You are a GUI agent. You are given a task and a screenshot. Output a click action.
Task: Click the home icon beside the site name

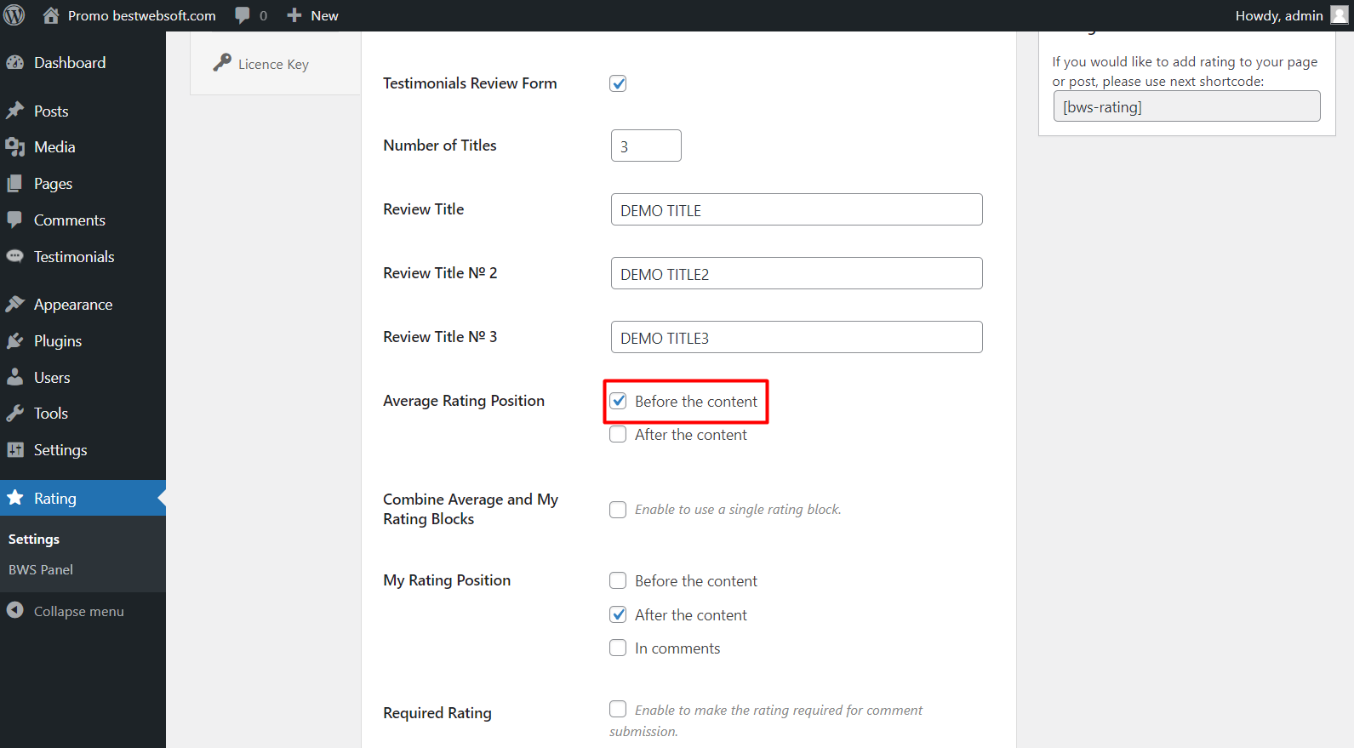coord(51,15)
